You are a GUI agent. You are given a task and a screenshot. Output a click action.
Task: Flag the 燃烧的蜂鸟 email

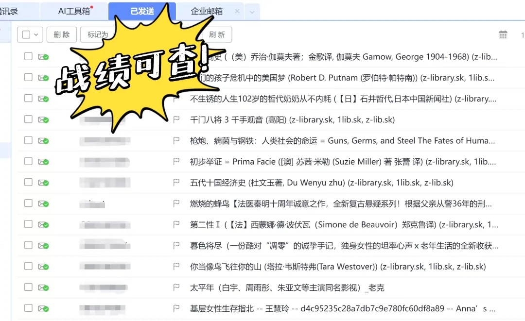coord(176,203)
